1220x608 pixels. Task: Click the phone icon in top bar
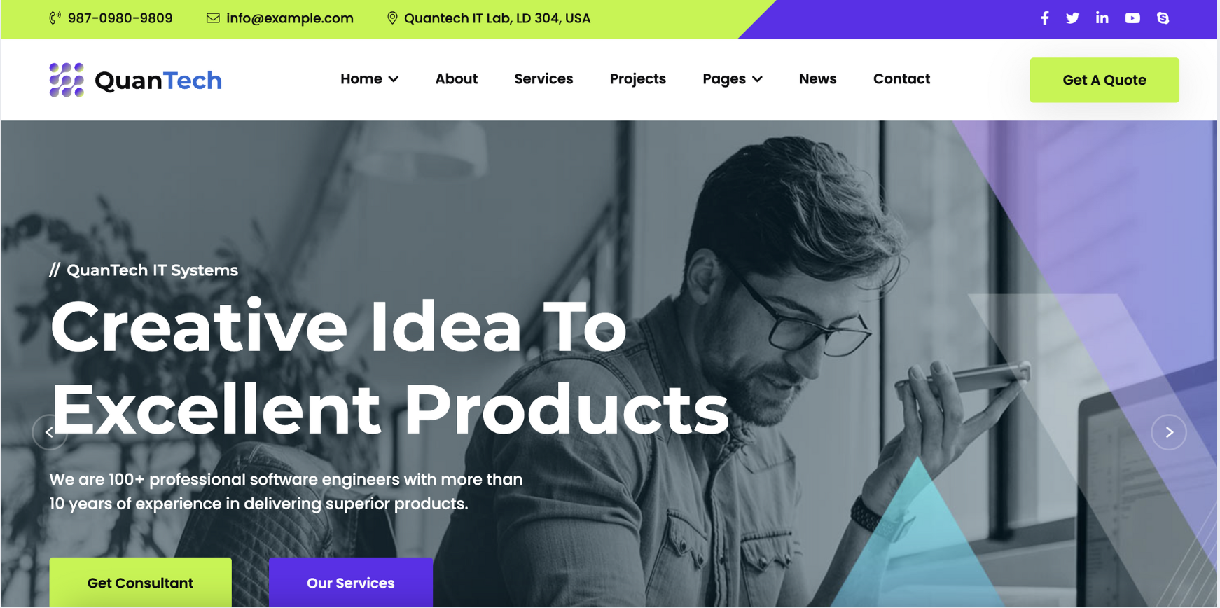[55, 18]
